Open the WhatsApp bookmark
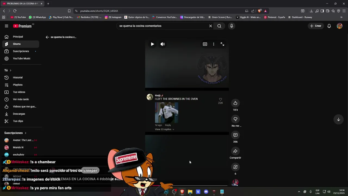 coord(37,17)
